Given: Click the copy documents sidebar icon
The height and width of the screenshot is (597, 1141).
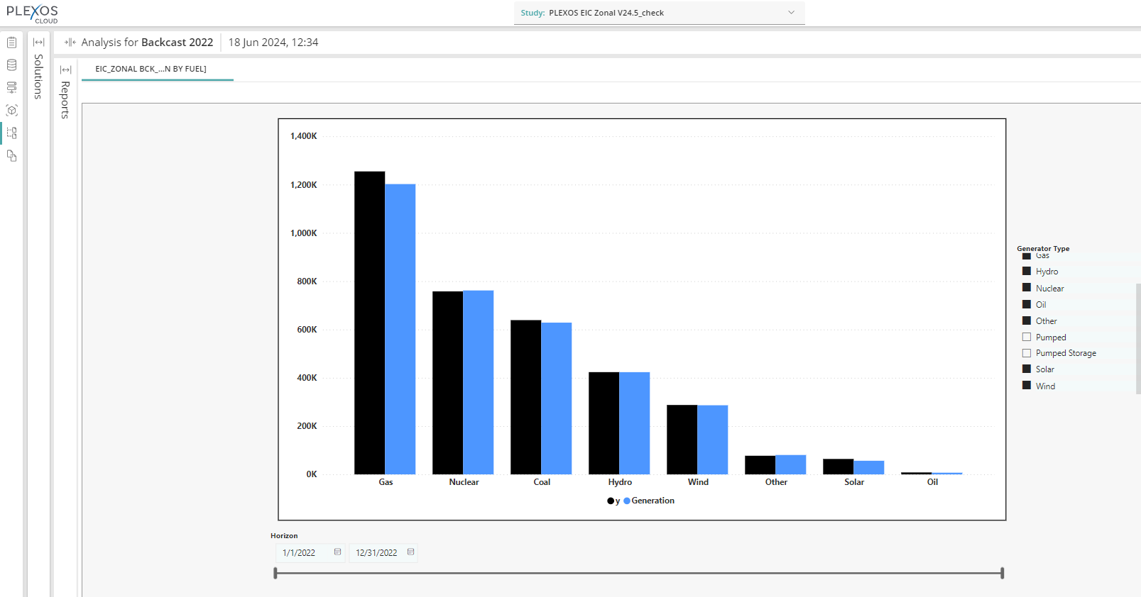Looking at the screenshot, I should [x=11, y=155].
